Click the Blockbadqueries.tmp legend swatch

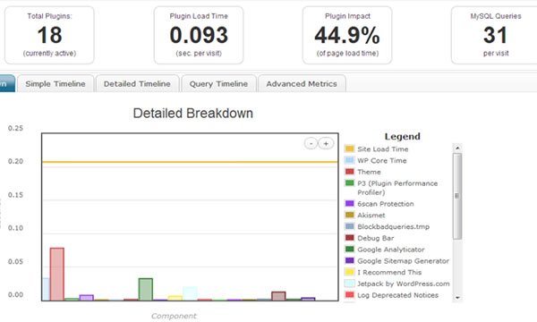[x=349, y=226]
